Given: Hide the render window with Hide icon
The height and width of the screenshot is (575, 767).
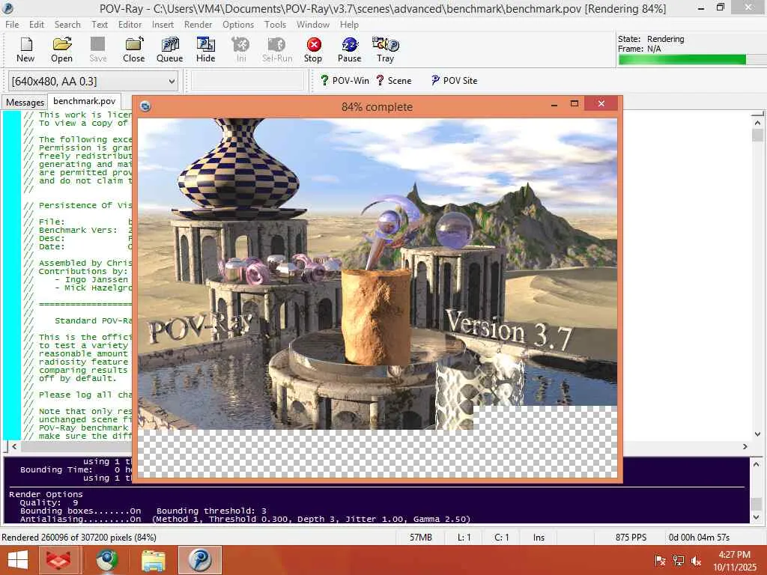Looking at the screenshot, I should coord(205,50).
